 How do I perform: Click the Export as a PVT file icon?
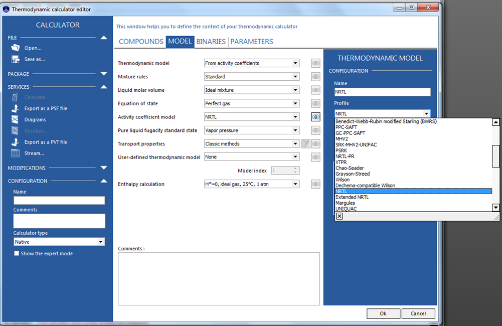[15, 142]
